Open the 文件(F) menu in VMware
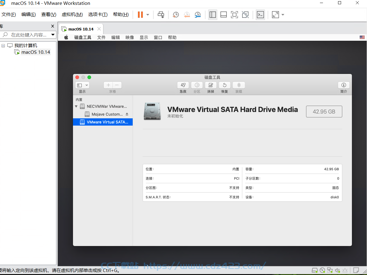Image resolution: width=367 pixels, height=275 pixels. pyautogui.click(x=8, y=14)
